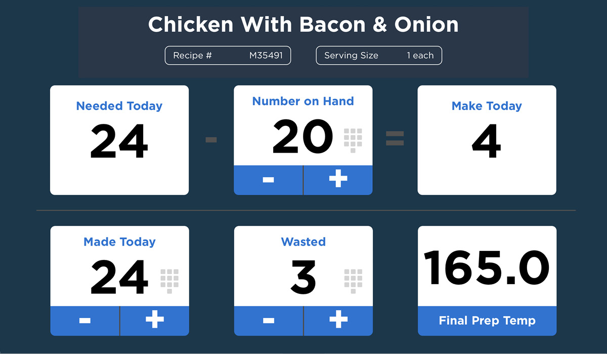Select the Make Today result card
The image size is (607, 354).
click(x=487, y=140)
